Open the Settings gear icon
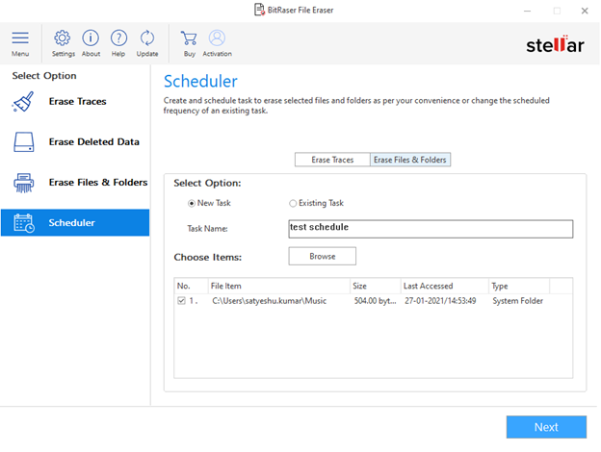This screenshot has height=452, width=601. point(63,38)
